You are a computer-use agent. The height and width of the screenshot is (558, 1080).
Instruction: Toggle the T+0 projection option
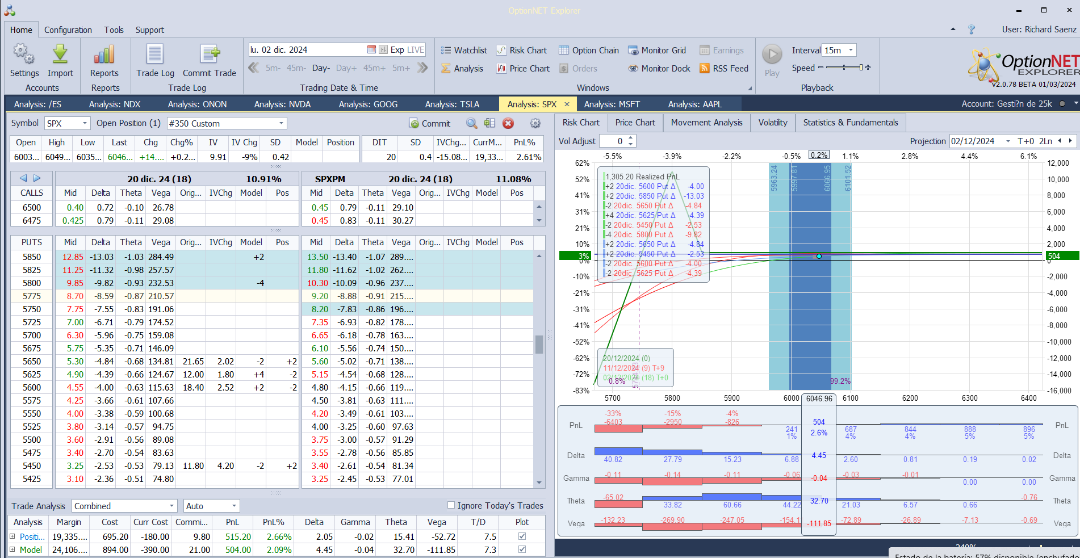1027,141
